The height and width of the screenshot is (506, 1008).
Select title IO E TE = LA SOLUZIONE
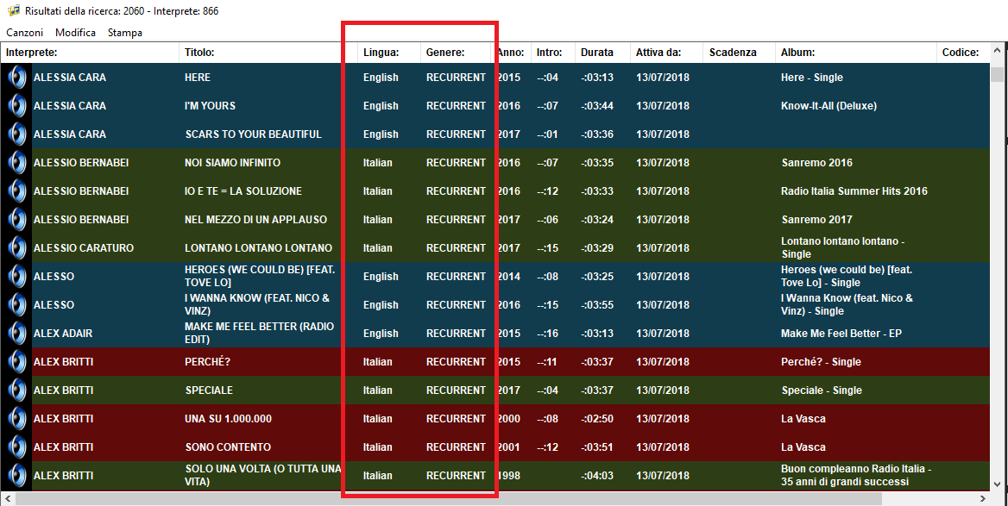(243, 191)
